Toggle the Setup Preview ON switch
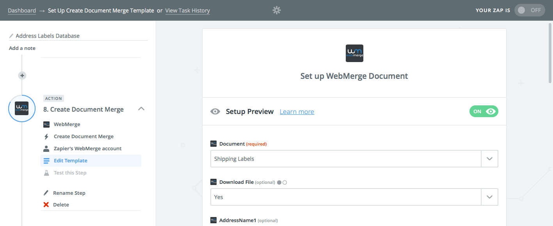The image size is (553, 226). [484, 112]
